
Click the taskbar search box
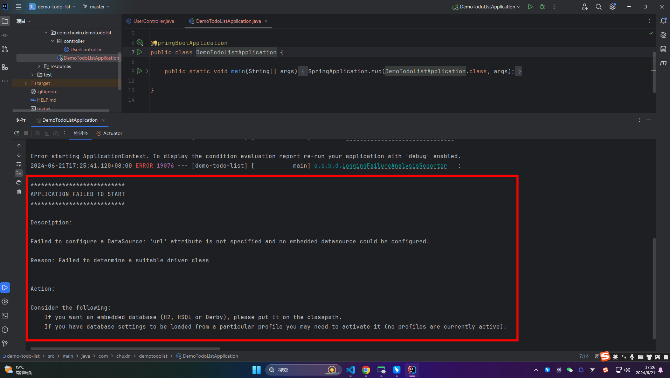point(303,370)
